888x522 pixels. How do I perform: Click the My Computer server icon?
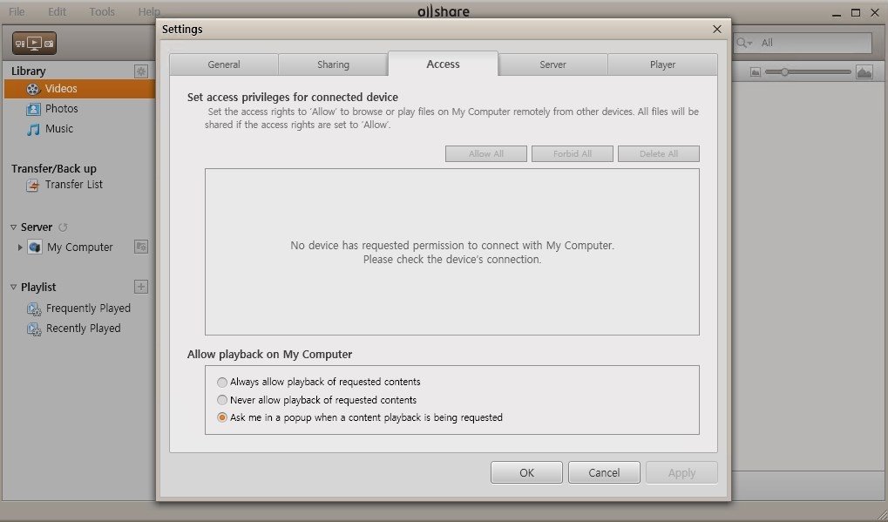[x=35, y=247]
